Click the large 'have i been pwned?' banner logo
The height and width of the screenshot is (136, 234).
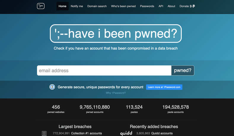click(x=116, y=34)
